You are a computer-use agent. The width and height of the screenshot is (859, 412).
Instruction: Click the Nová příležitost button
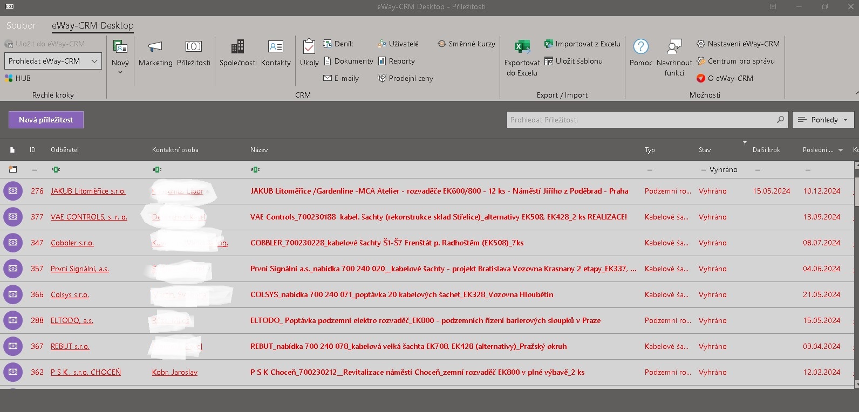coord(46,120)
